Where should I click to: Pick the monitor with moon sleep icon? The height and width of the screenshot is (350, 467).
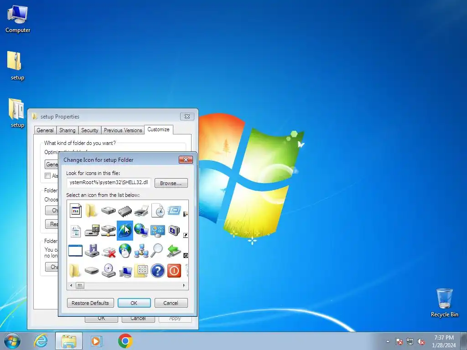click(x=174, y=231)
